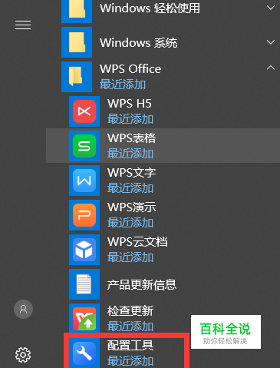Viewport: 280px width, 368px height.
Task: Launch WPS演示 via its orange P icon
Action: click(x=84, y=215)
